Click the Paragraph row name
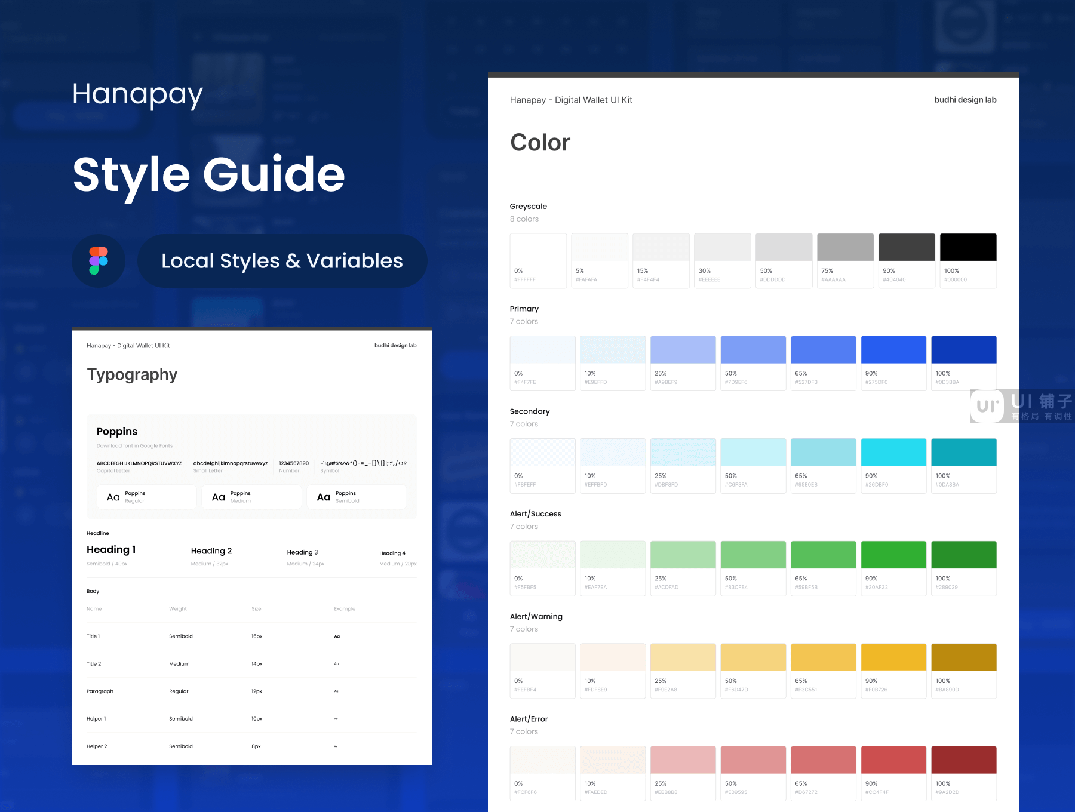This screenshot has width=1075, height=812. pos(100,691)
